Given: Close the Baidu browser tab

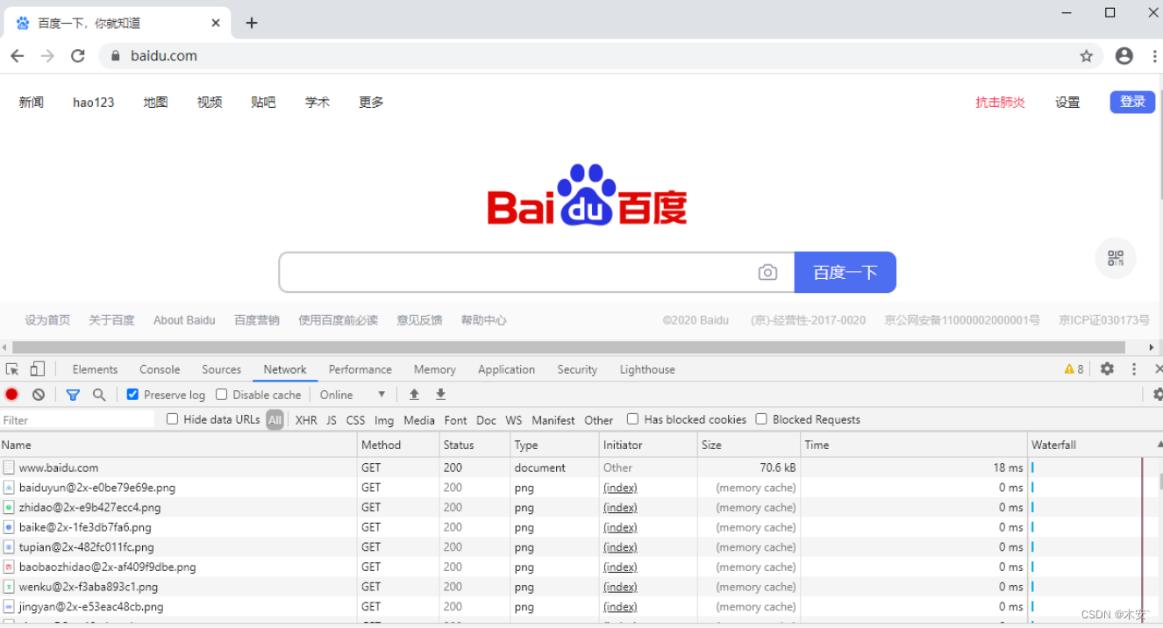Looking at the screenshot, I should click(216, 23).
